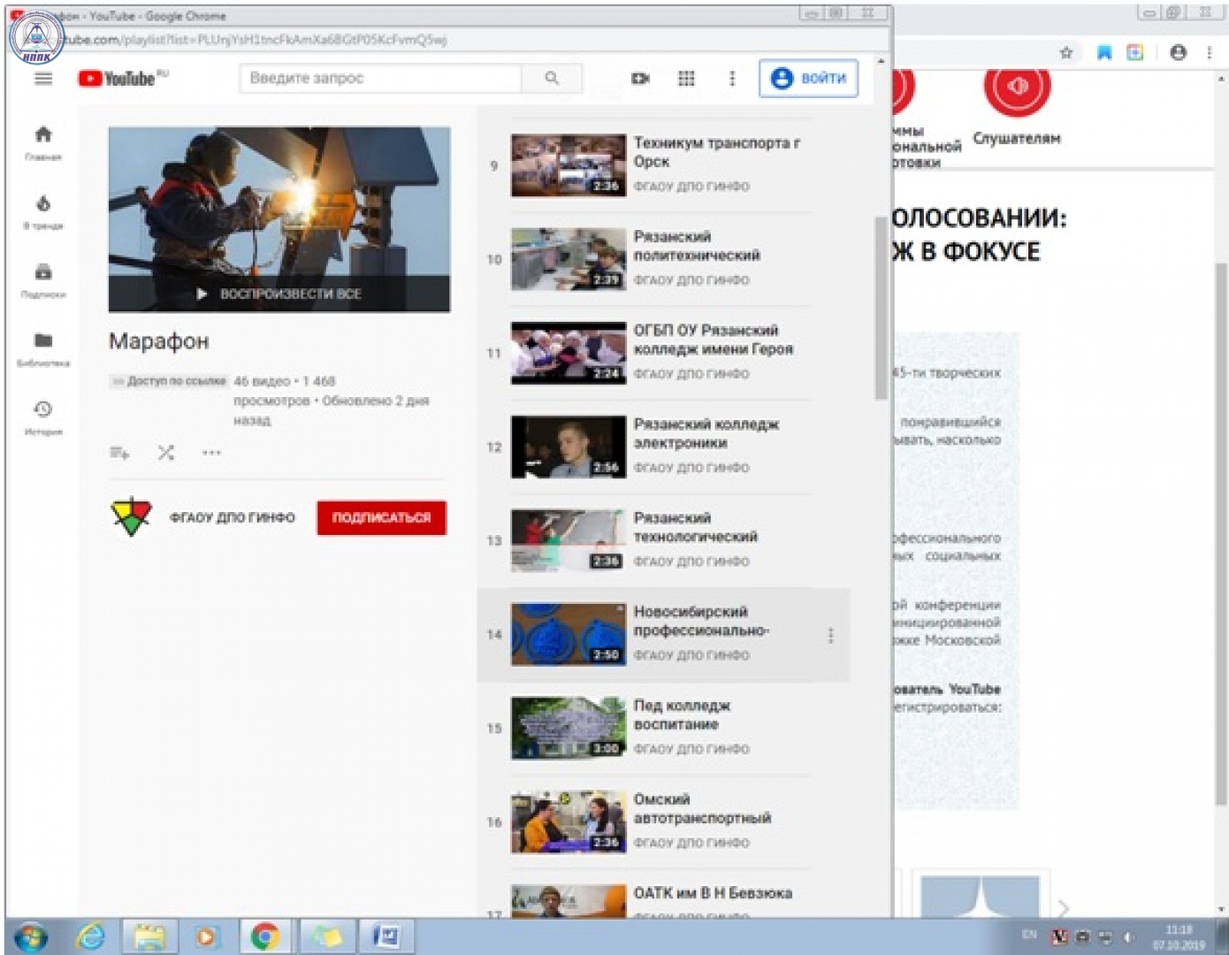This screenshot has width=1229, height=955.
Task: Shuffle the Марафон playlist
Action: 165,453
